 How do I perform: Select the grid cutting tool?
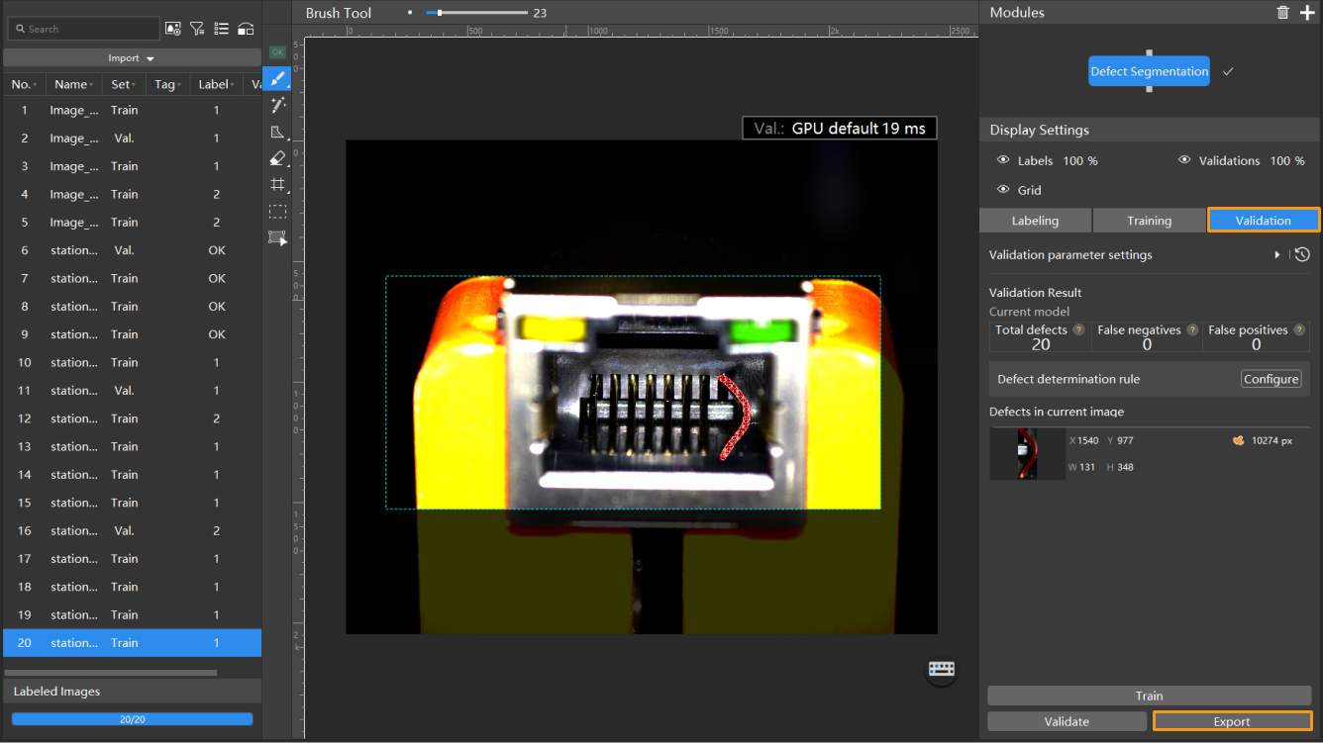point(277,185)
